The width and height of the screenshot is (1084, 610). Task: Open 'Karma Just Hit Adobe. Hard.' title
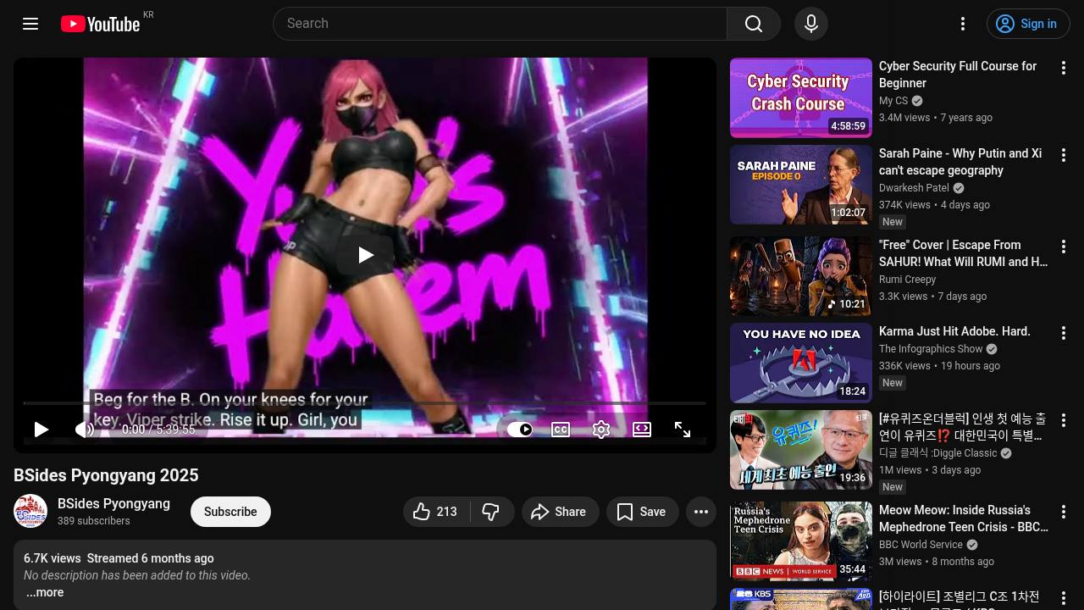[x=954, y=331]
